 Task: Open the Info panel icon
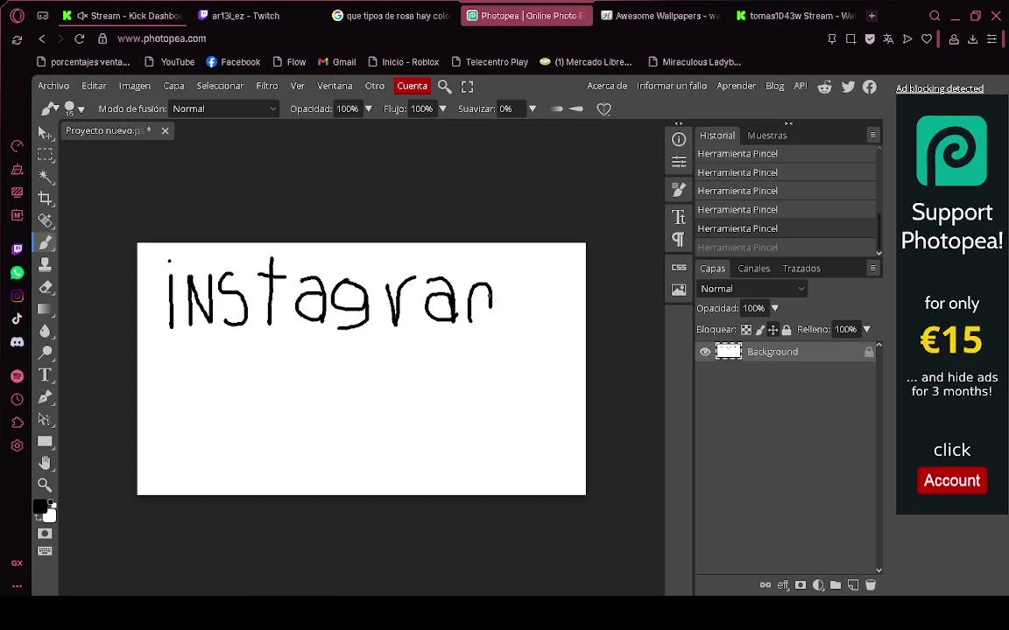[x=678, y=139]
